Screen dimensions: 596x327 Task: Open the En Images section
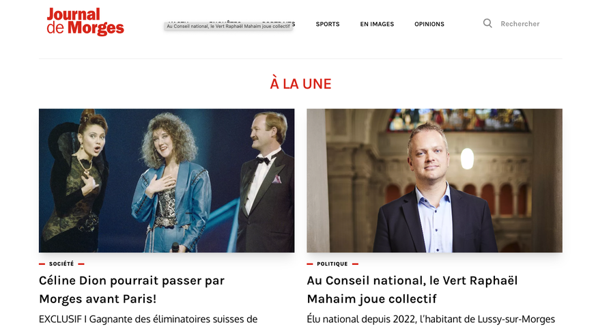point(377,24)
